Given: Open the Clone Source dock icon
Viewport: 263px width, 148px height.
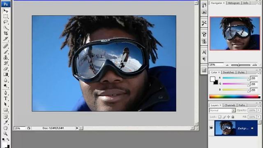Looking at the screenshot, I should 204,41.
